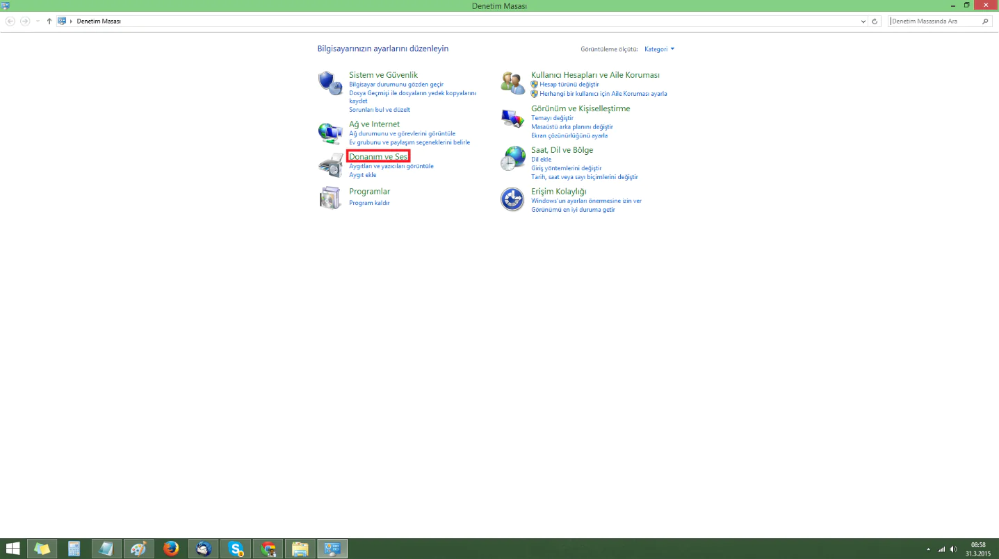The image size is (999, 559).
Task: Click the Donanım ve Ses printer icon
Action: click(330, 164)
